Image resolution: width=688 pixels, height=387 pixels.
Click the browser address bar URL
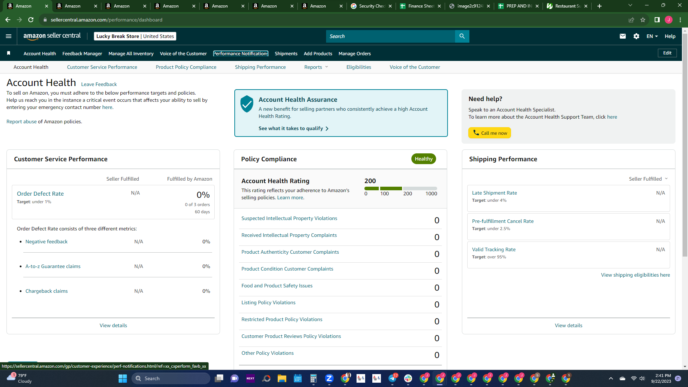tap(106, 20)
